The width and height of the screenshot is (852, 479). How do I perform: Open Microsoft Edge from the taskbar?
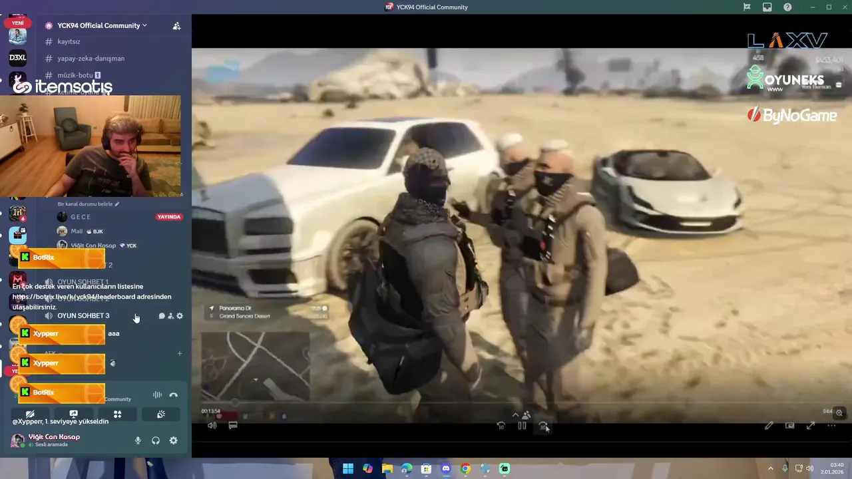[x=407, y=468]
